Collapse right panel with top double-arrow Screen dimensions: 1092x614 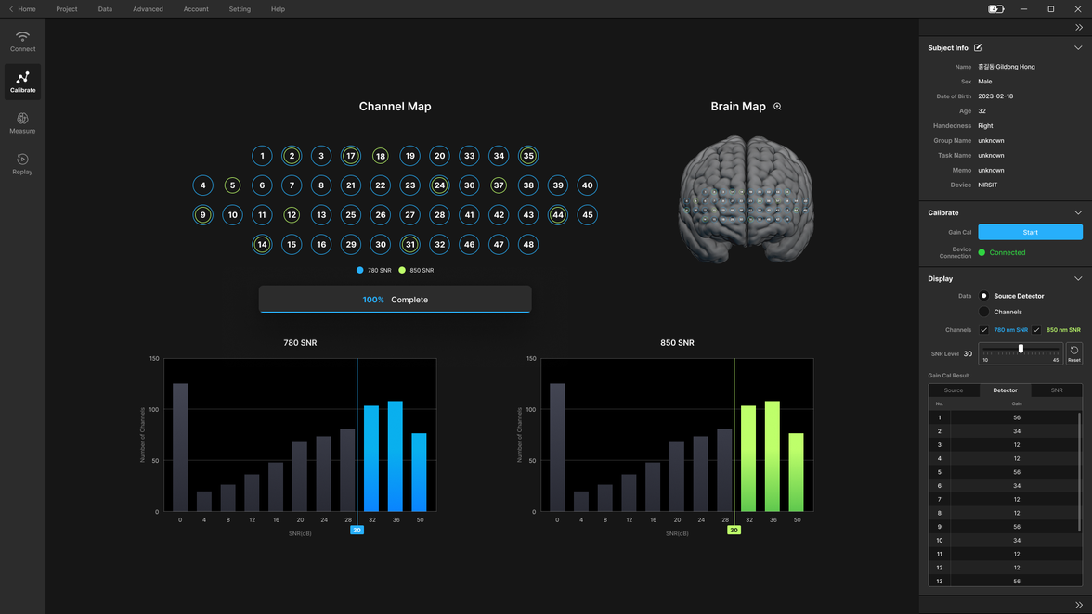click(x=1079, y=27)
